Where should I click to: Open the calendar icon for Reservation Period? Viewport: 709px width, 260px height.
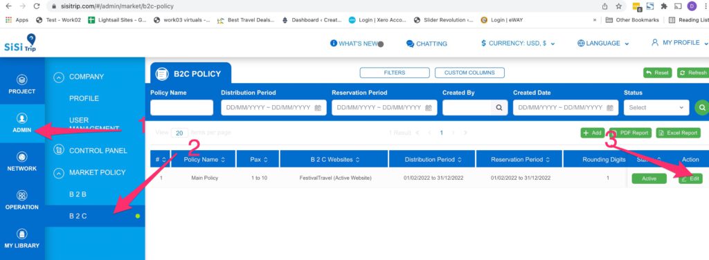click(x=429, y=108)
